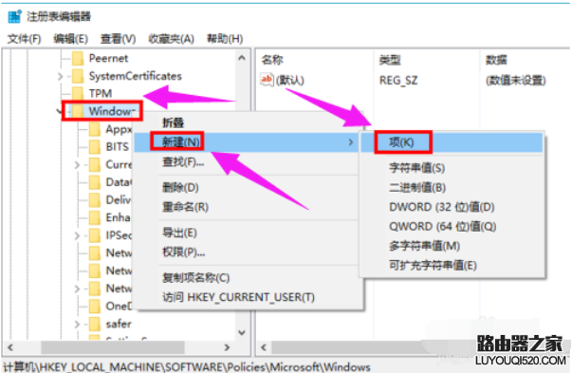Click the Registry Editor app icon in title bar
The image size is (572, 373).
pyautogui.click(x=14, y=16)
